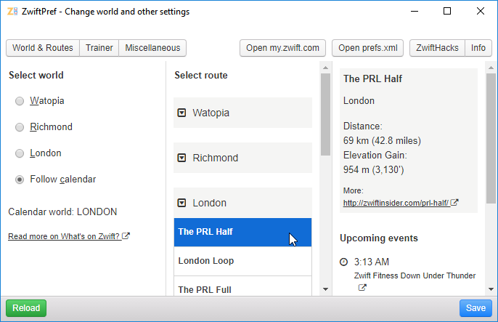The height and width of the screenshot is (322, 498).
Task: Click route list scrollbar down arrow
Action: click(325, 289)
